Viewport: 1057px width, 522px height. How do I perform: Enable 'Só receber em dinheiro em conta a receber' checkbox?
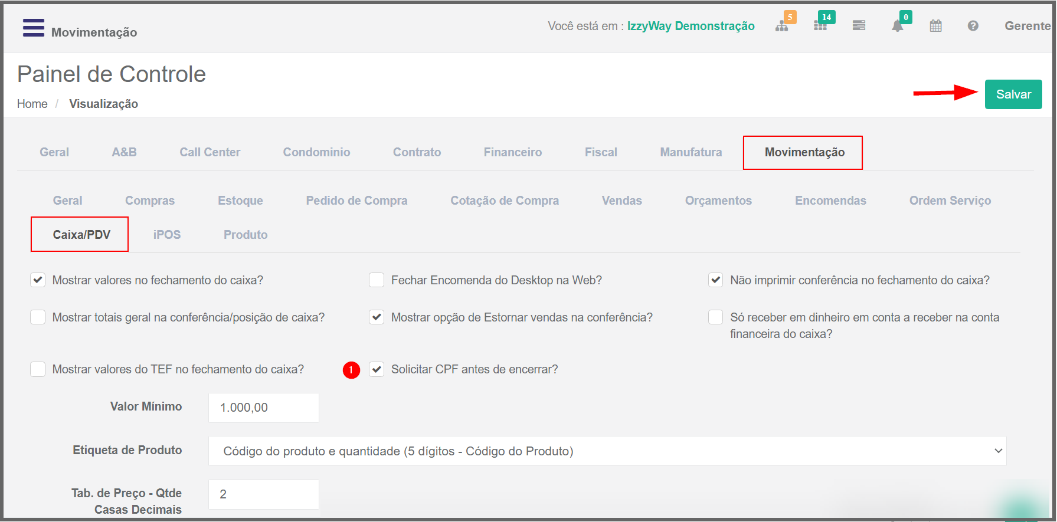pos(715,317)
